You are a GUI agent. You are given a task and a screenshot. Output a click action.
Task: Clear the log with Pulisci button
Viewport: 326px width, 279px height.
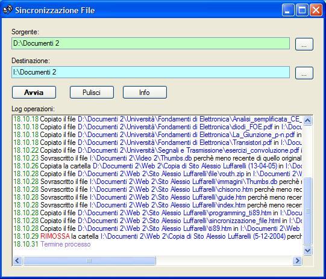92,93
